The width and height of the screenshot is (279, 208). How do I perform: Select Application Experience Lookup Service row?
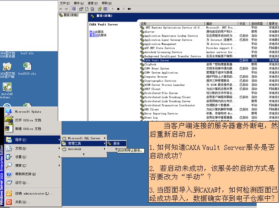pyautogui.click(x=210, y=36)
